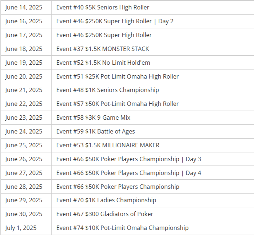Open Event #59 $1K Battle of Ages
The image size is (254, 235).
point(95,131)
